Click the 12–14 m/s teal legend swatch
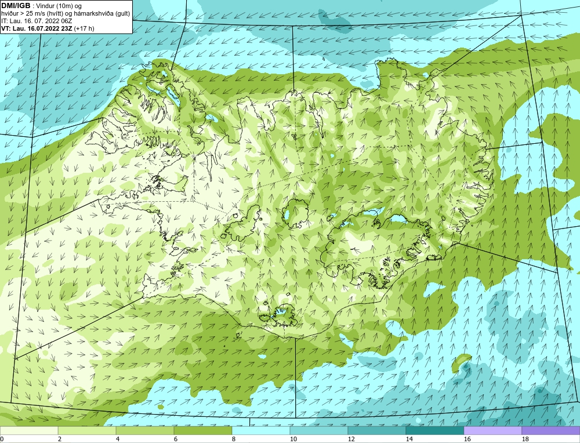 [377, 431]
